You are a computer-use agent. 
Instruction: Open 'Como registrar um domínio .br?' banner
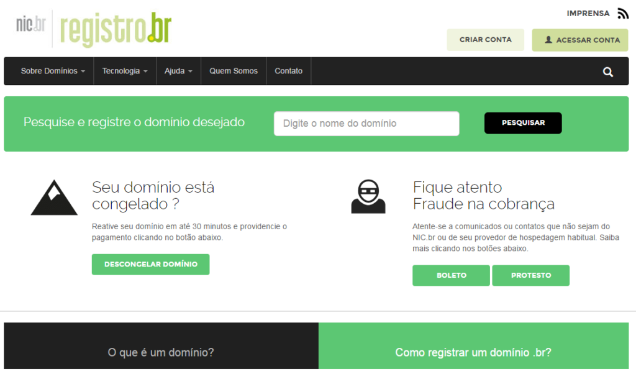(473, 346)
